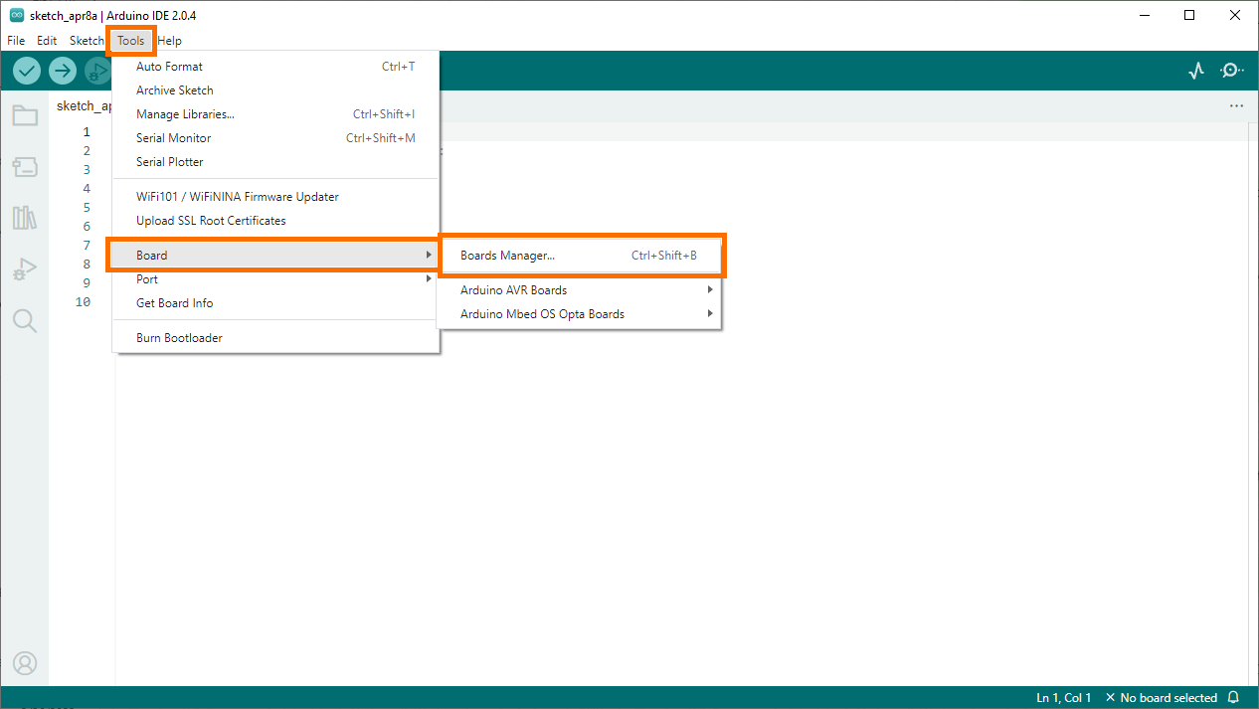
Task: Open the Serial Monitor icon
Action: [1231, 71]
